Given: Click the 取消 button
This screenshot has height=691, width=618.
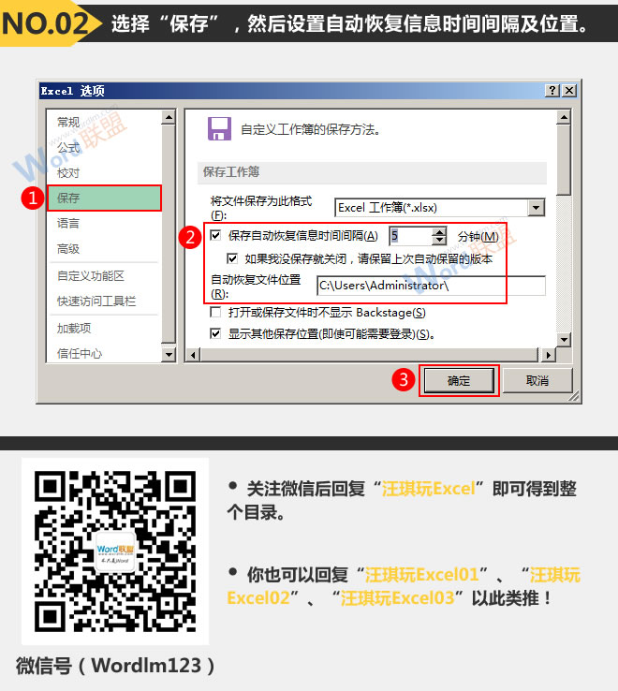Looking at the screenshot, I should (x=537, y=381).
